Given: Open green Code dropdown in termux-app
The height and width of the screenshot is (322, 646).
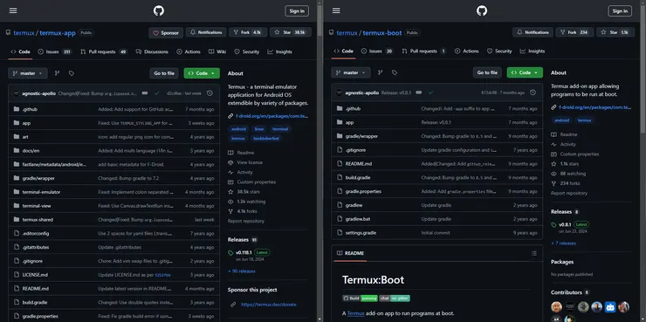Looking at the screenshot, I should point(202,73).
